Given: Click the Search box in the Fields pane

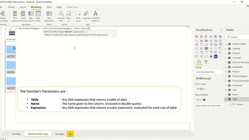Looking at the screenshot, I should [x=237, y=37].
